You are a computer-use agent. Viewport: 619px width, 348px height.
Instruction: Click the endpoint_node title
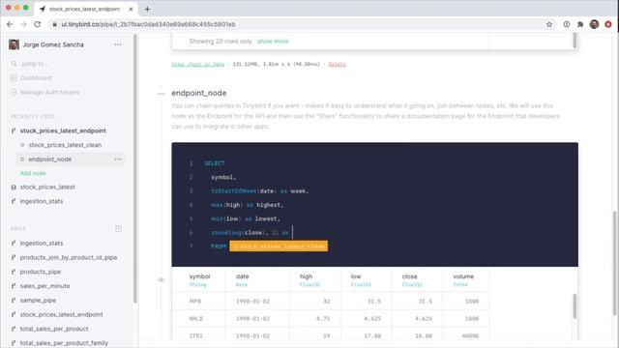199,93
